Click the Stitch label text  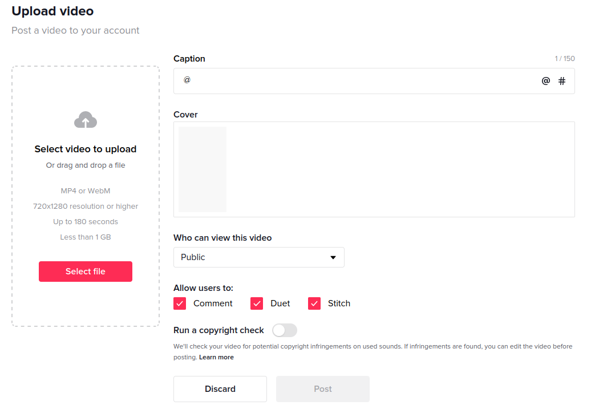(x=339, y=303)
